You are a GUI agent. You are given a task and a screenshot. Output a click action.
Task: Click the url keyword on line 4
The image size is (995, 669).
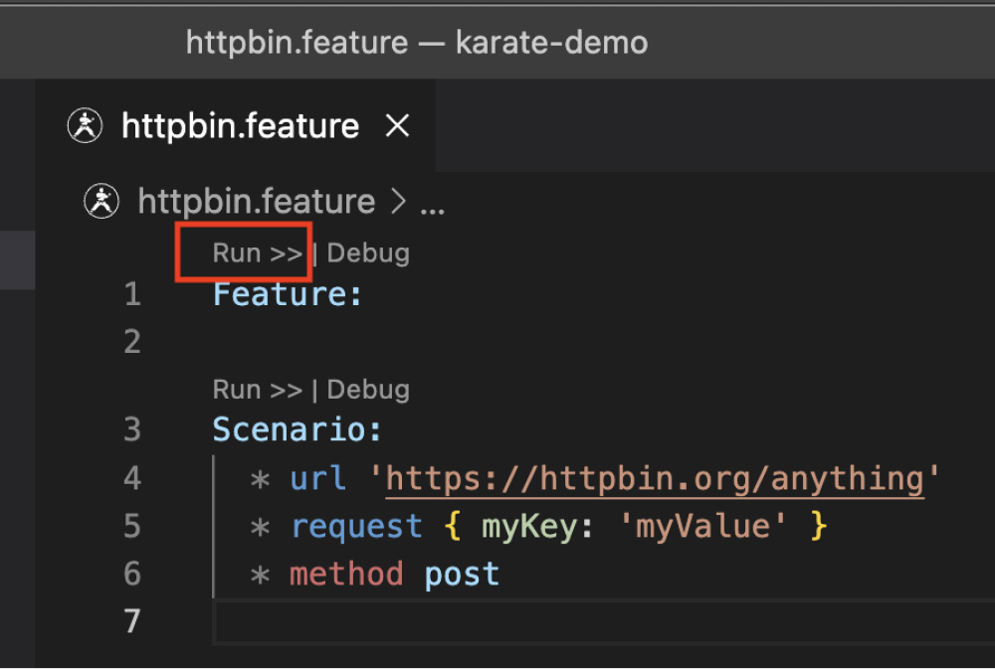tap(318, 478)
